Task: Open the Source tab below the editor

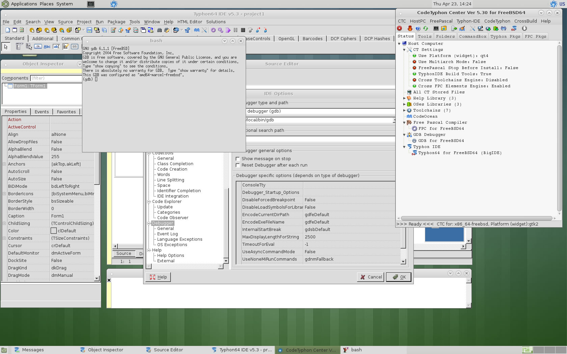Action: click(x=124, y=254)
